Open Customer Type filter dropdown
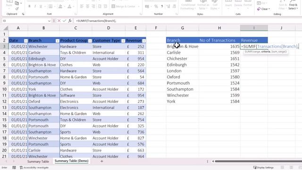 click(x=123, y=41)
